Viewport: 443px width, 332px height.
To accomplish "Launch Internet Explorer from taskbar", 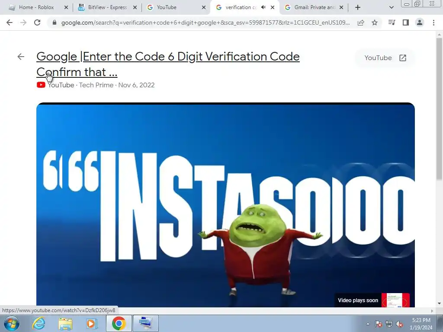I will coord(39,323).
